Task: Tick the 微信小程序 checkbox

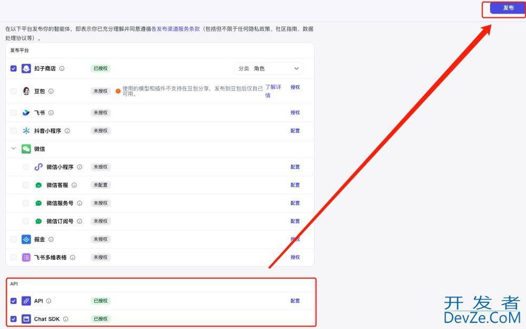Action: 26,167
